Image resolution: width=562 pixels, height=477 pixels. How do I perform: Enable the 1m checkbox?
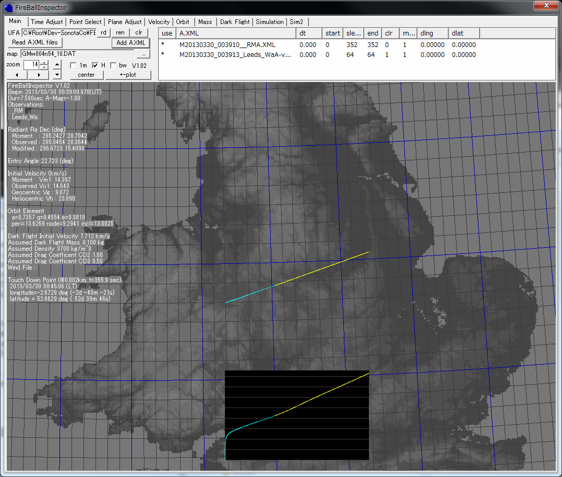click(x=74, y=65)
